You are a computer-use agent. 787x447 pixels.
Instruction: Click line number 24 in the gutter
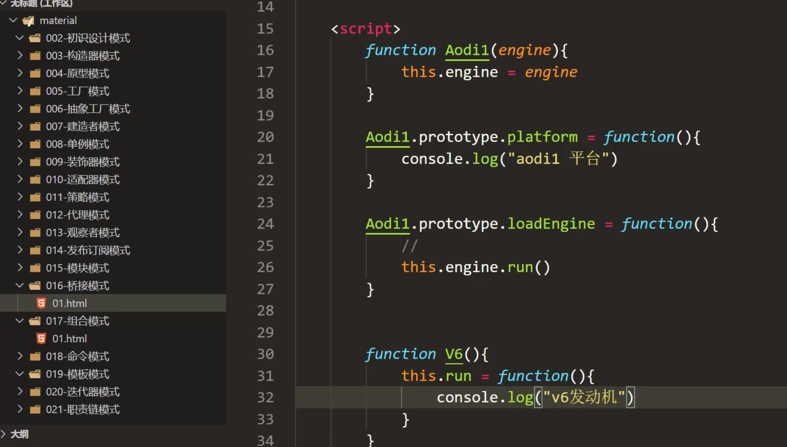pyautogui.click(x=265, y=223)
